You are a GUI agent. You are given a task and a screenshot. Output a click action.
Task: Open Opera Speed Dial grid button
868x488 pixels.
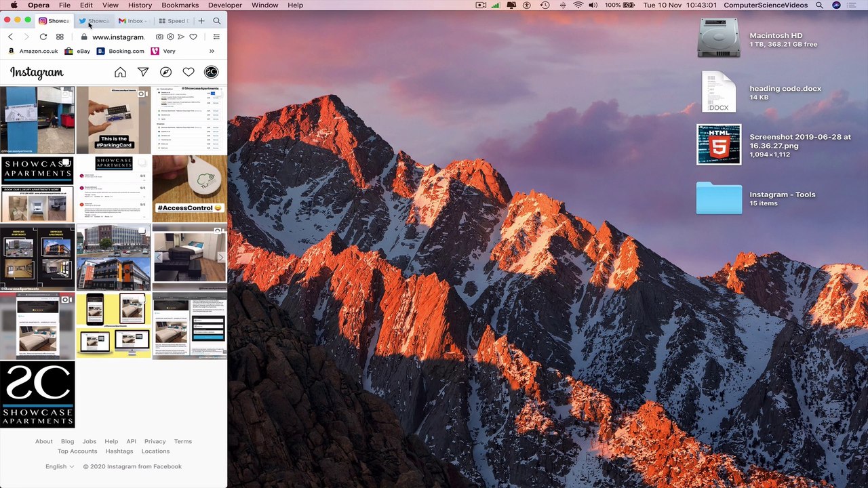click(60, 37)
